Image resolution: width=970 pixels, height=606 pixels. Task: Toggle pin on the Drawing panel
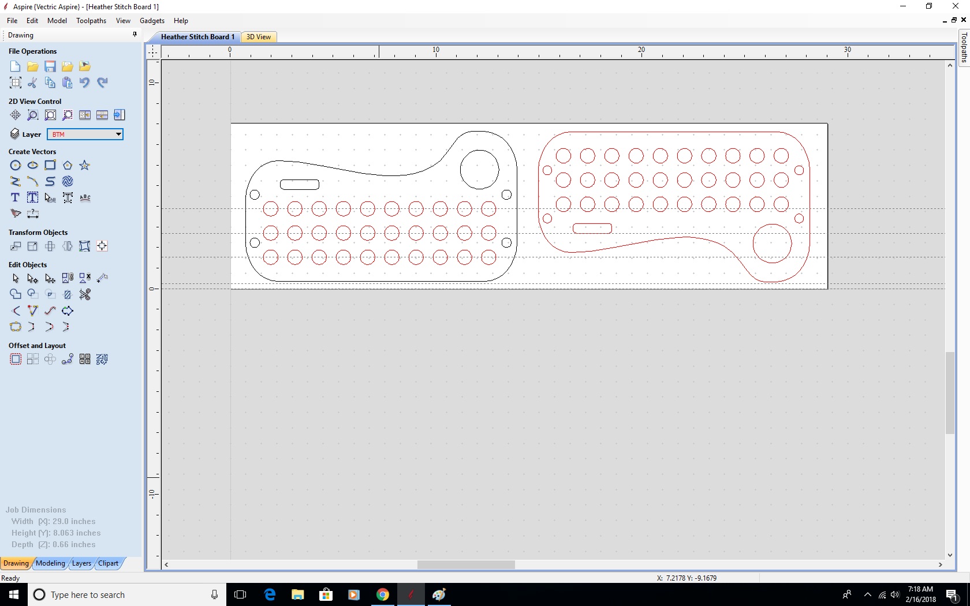[x=135, y=35]
